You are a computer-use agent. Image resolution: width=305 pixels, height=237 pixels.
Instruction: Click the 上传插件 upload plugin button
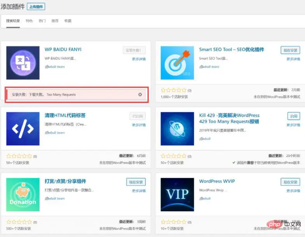click(x=36, y=7)
